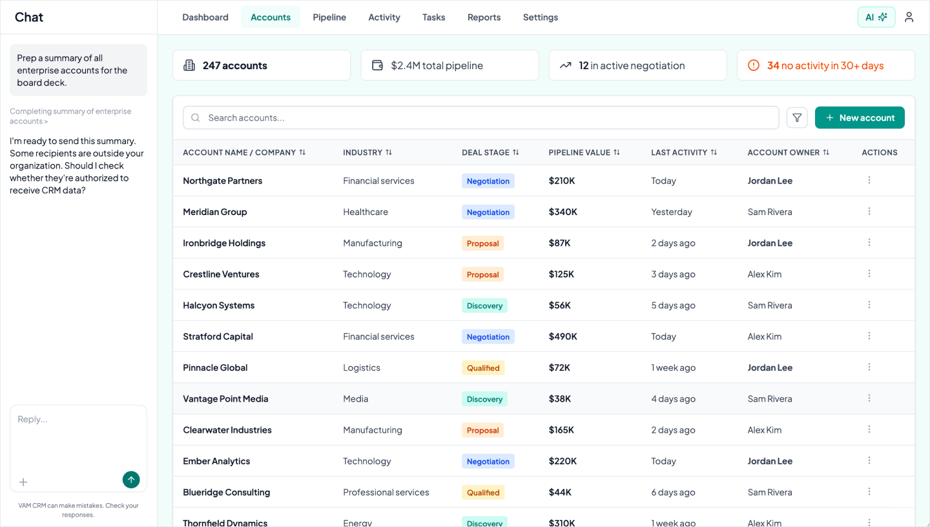Open the completing summary progress link

point(70,116)
